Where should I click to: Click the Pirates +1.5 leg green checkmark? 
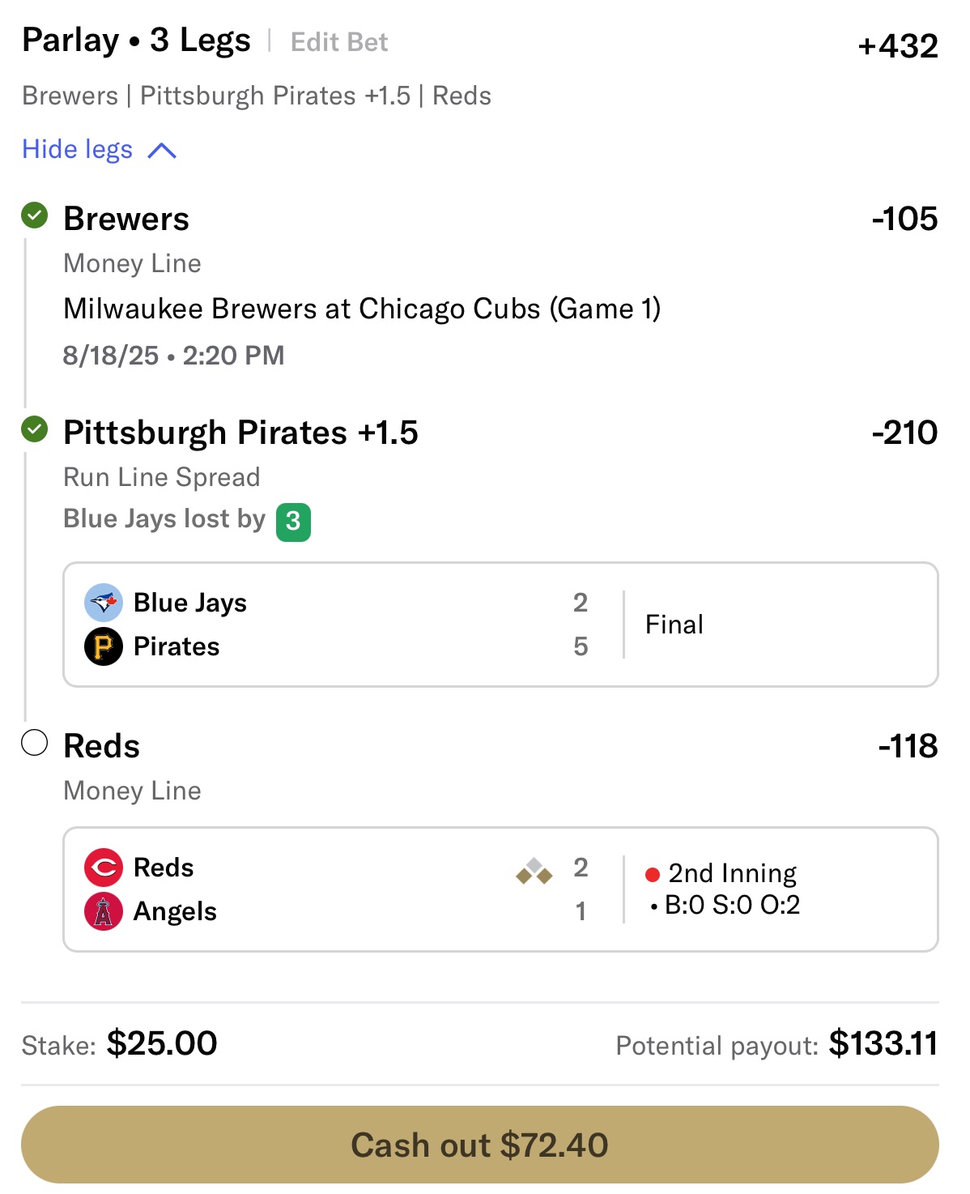click(34, 429)
